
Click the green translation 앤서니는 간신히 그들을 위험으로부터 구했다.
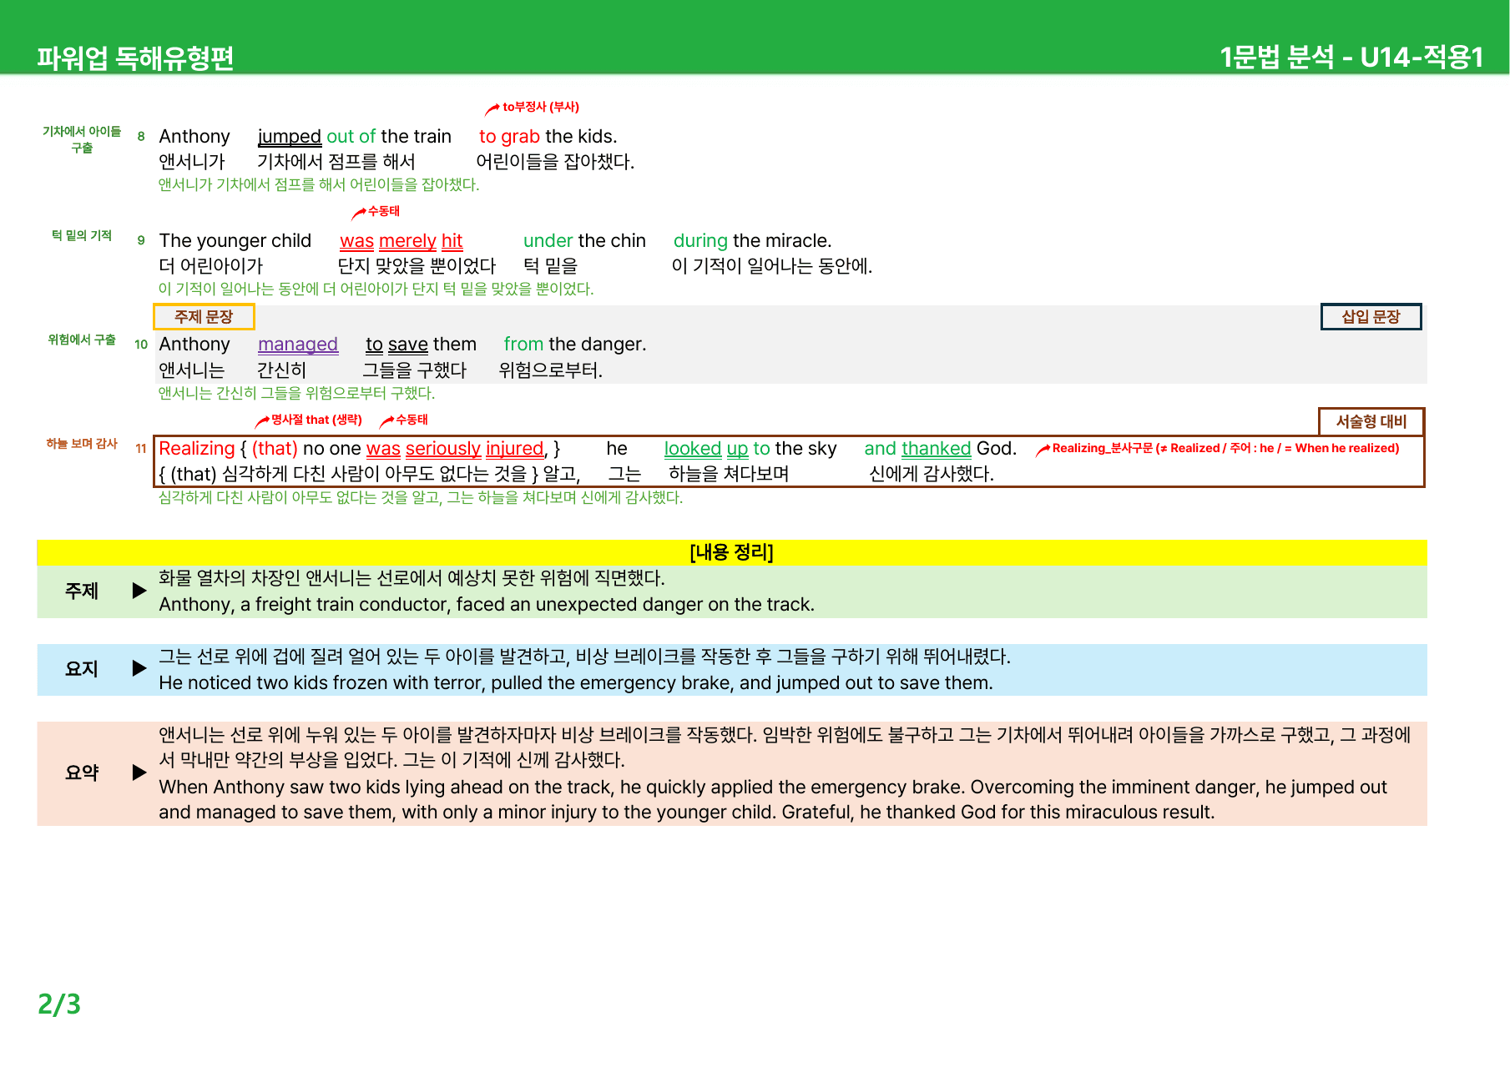point(297,393)
